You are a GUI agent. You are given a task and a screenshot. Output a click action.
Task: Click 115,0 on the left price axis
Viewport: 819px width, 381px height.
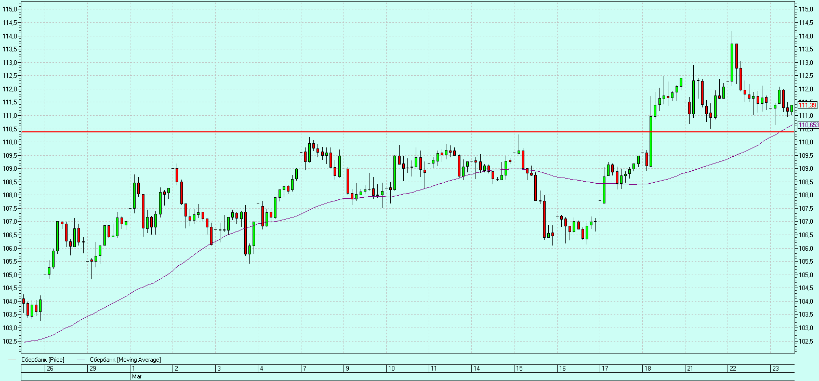(x=10, y=9)
